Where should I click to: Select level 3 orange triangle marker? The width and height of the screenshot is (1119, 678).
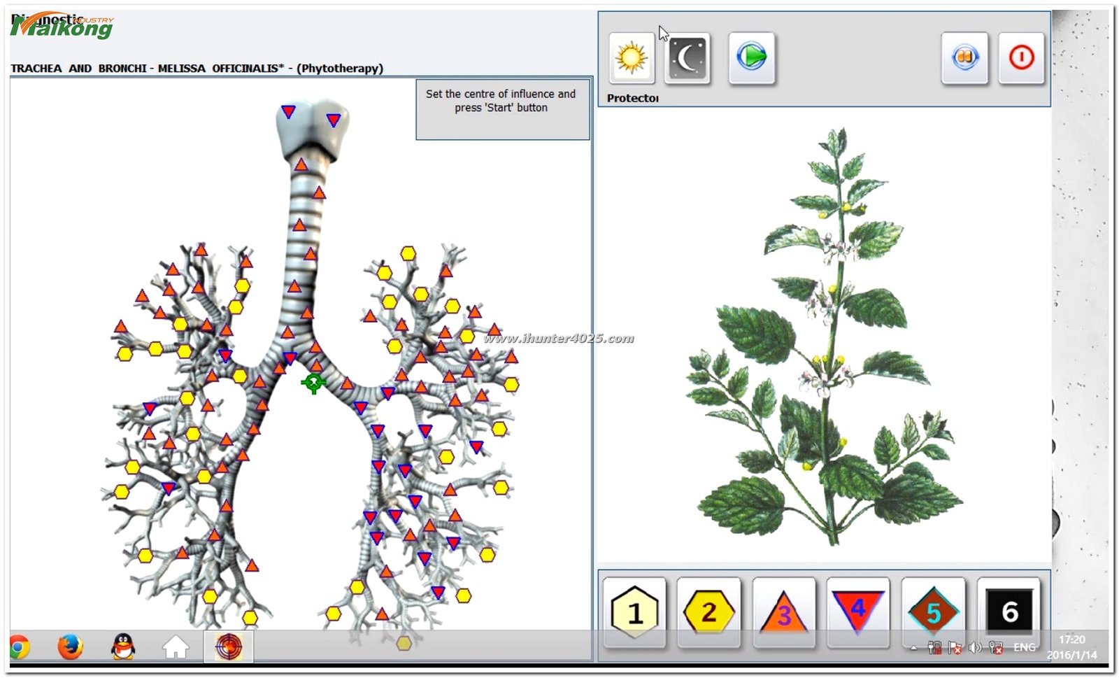coord(783,612)
